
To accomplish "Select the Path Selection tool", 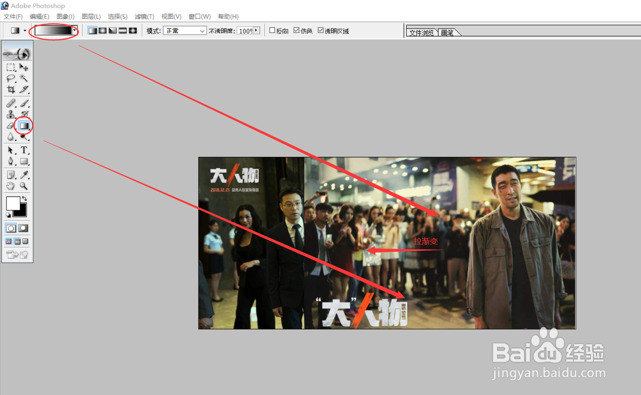I will tap(11, 150).
